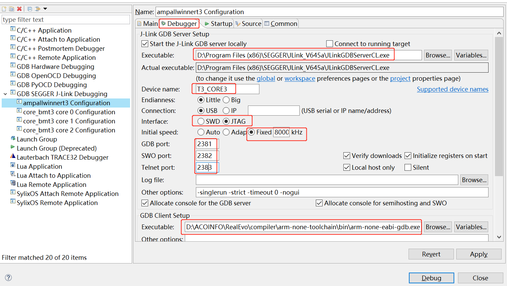507x286 pixels.
Task: Select core_bmt3 core 2 Configuration
Action: [x=69, y=130]
